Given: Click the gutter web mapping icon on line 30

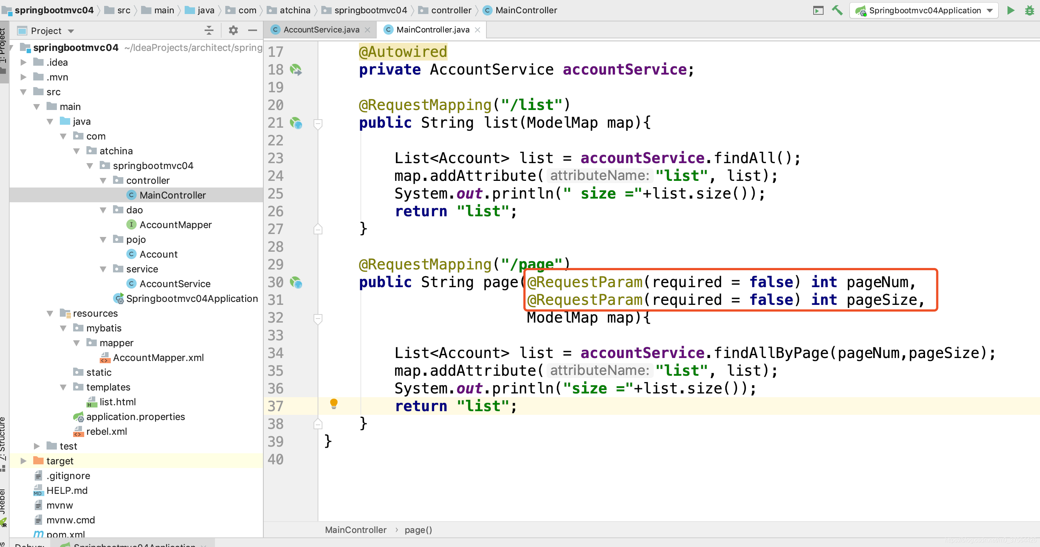Looking at the screenshot, I should point(296,282).
